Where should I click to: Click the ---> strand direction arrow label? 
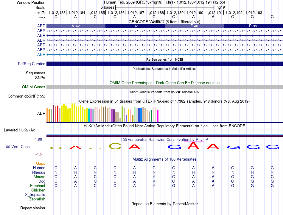tap(42, 17)
